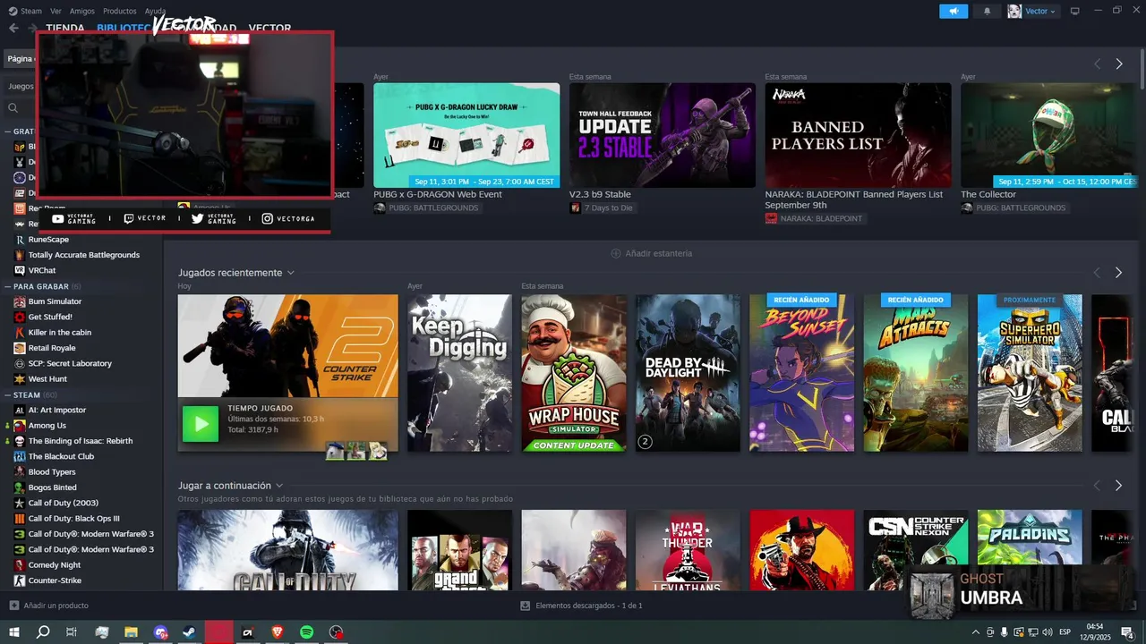
Task: Open the Counter-Strike 2 cover art
Action: coord(287,345)
